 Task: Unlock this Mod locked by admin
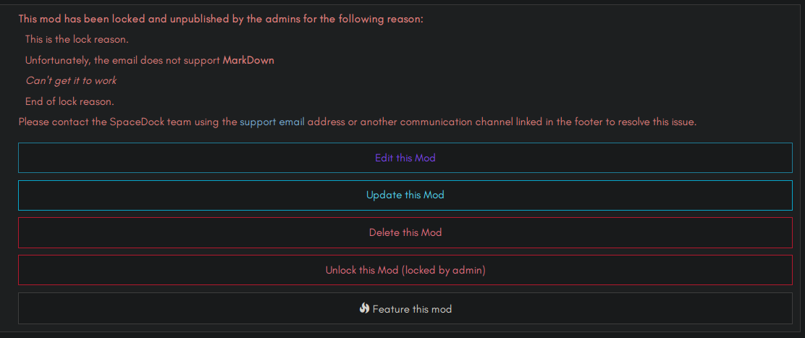coord(405,271)
